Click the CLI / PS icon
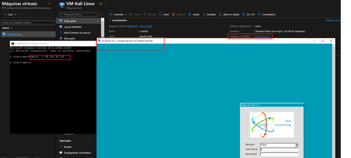Screen dimensions: 351x158 244,14
